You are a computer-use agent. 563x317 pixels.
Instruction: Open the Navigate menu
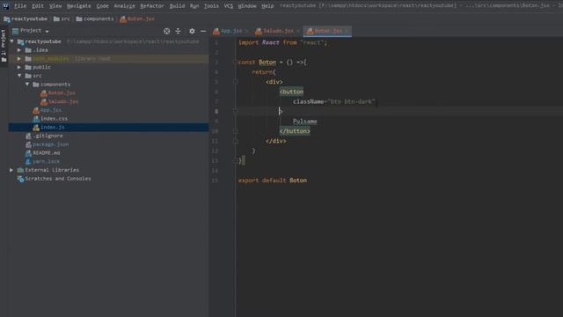[79, 6]
